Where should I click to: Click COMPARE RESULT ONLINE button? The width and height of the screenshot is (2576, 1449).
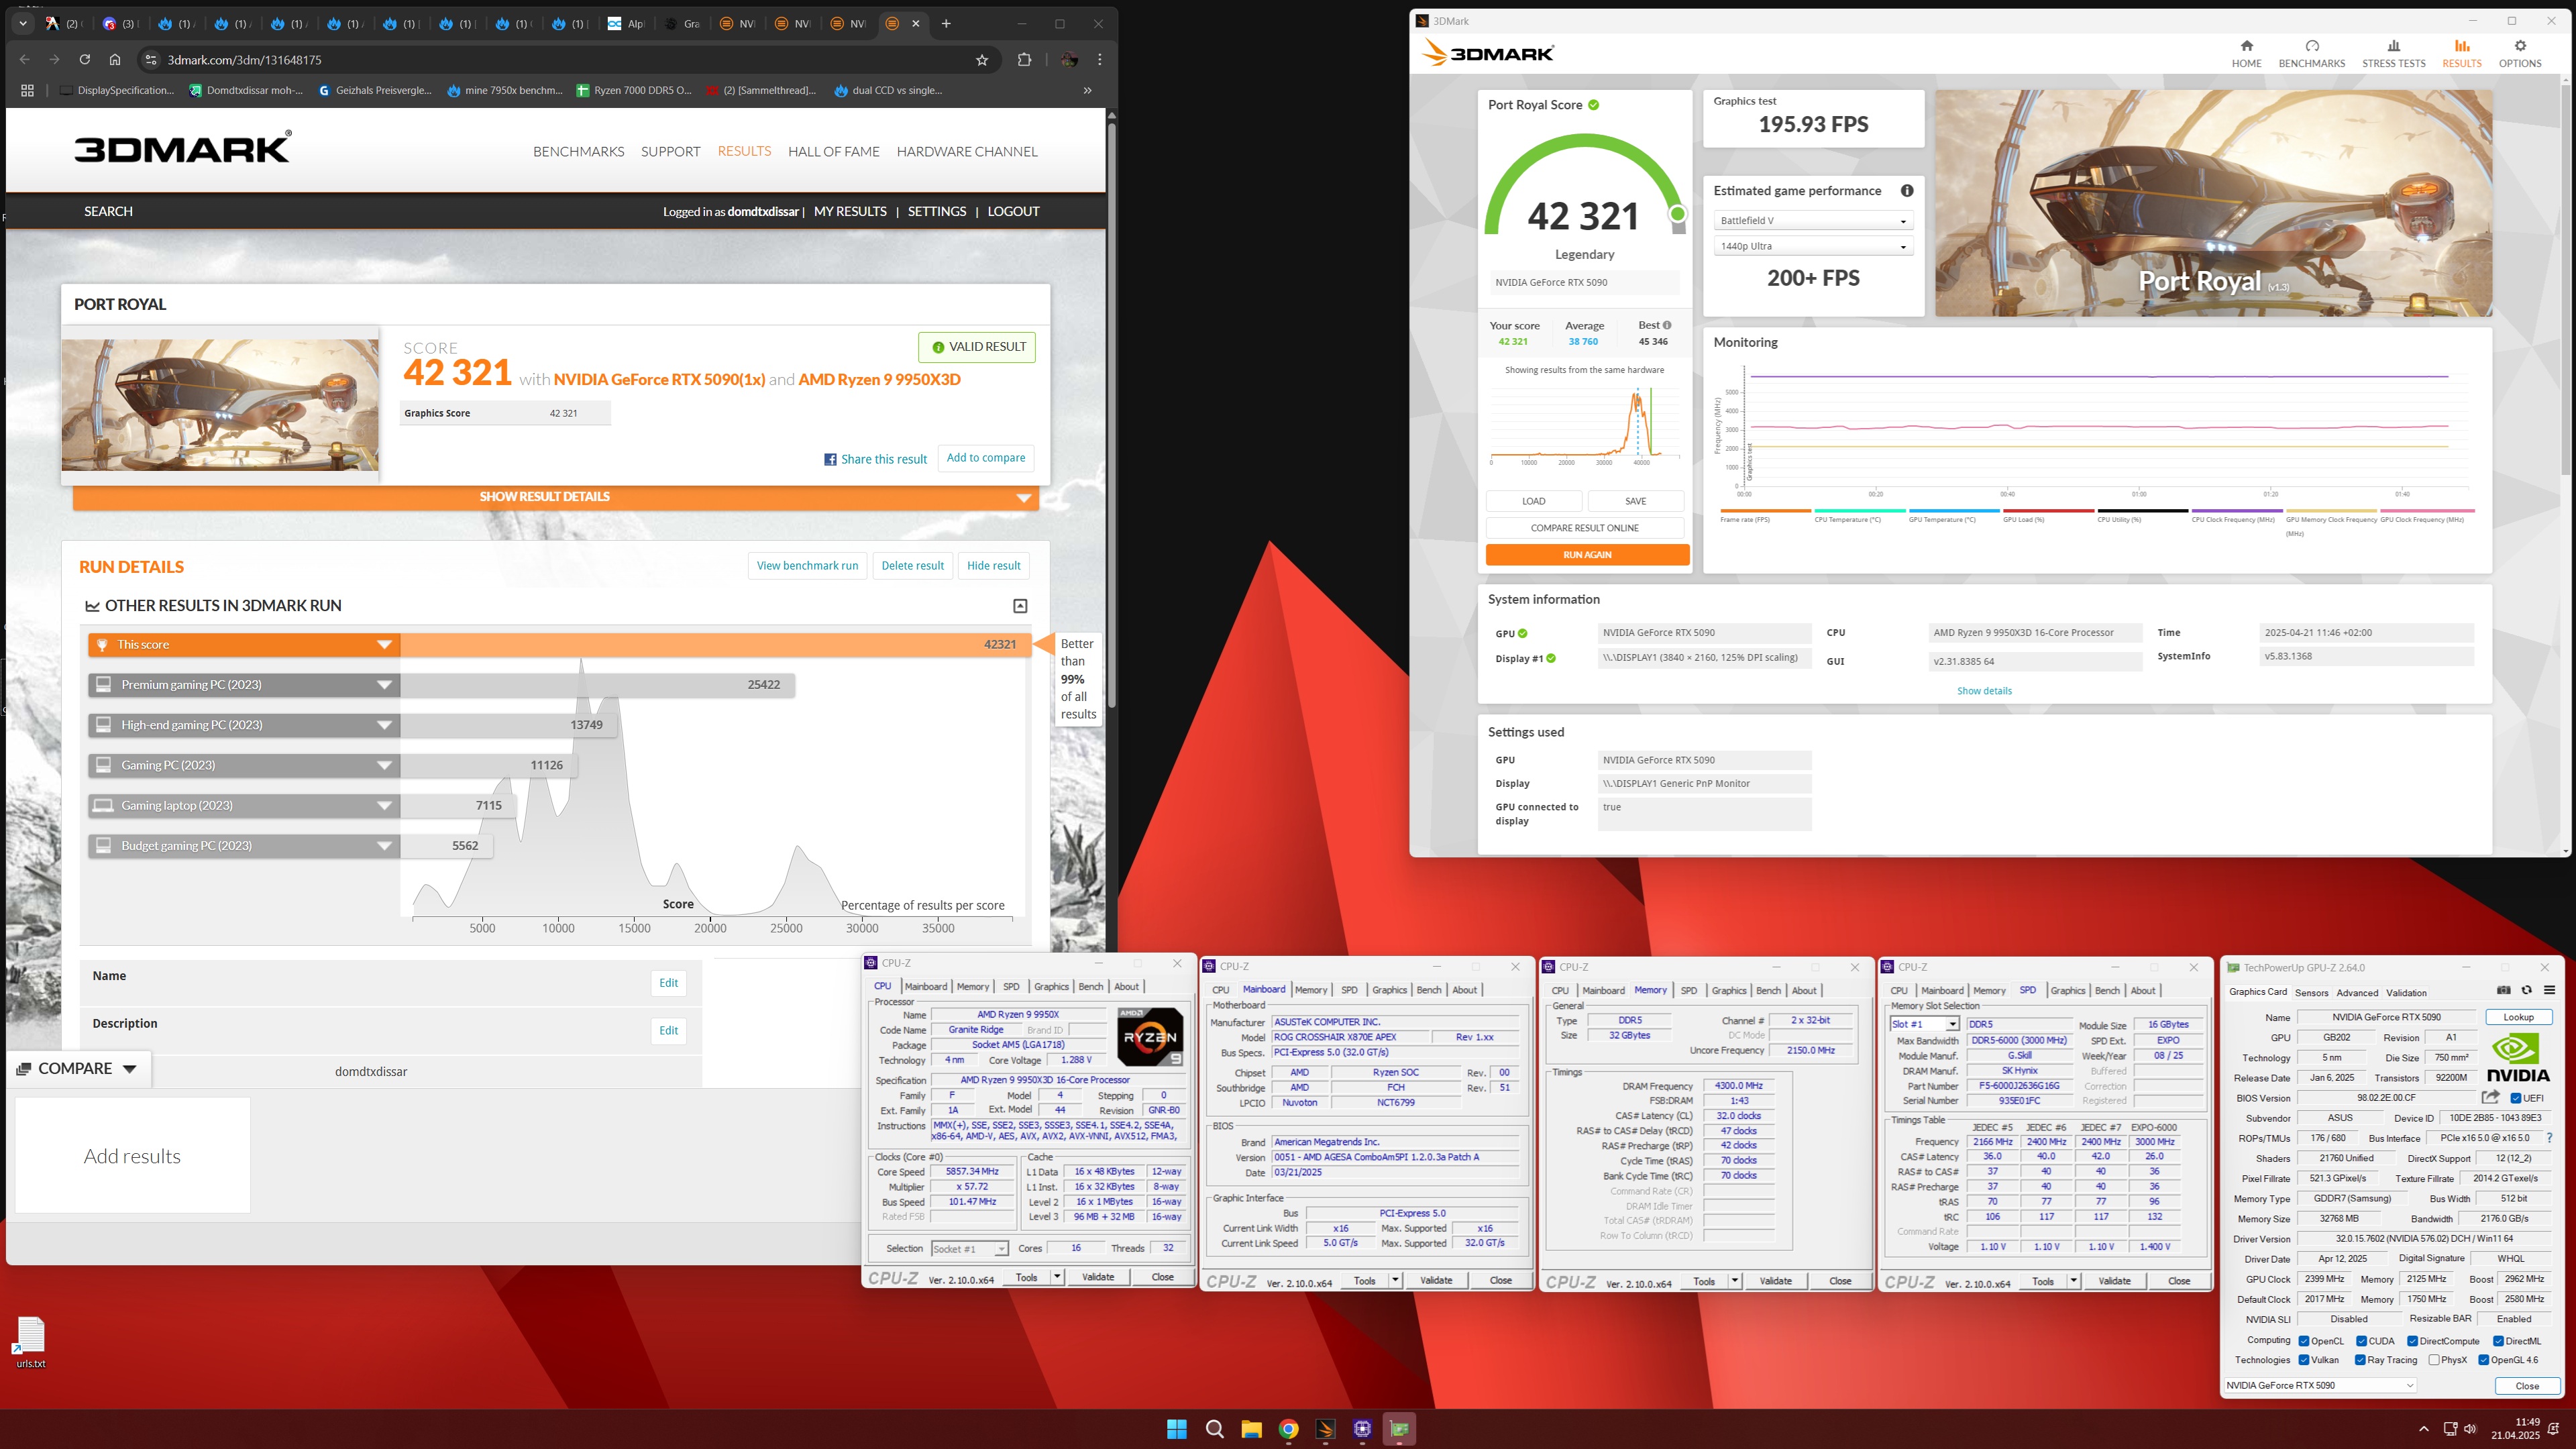click(1584, 528)
